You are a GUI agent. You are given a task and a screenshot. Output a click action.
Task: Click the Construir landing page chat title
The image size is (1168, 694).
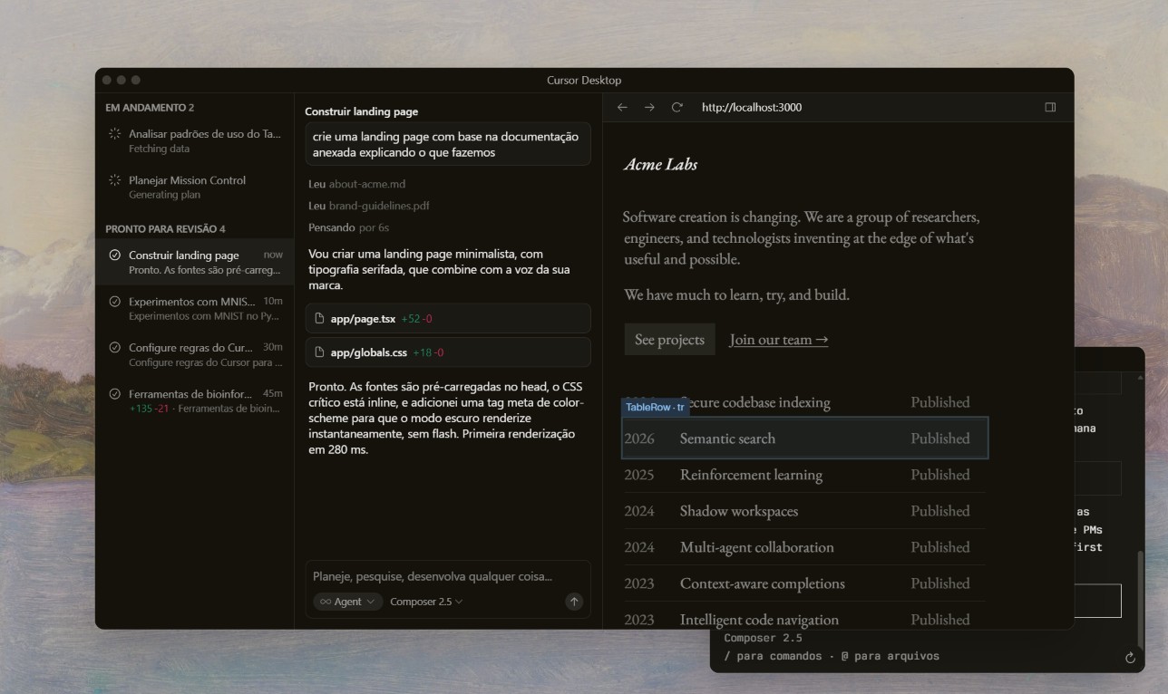361,111
